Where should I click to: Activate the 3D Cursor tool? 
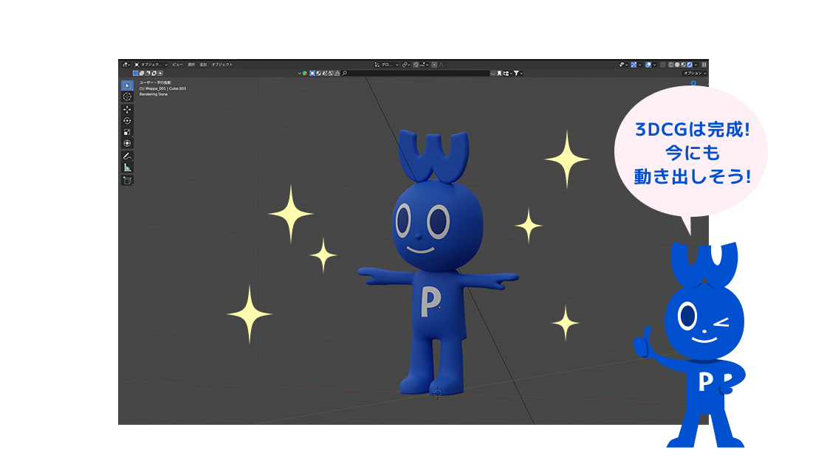click(x=127, y=97)
